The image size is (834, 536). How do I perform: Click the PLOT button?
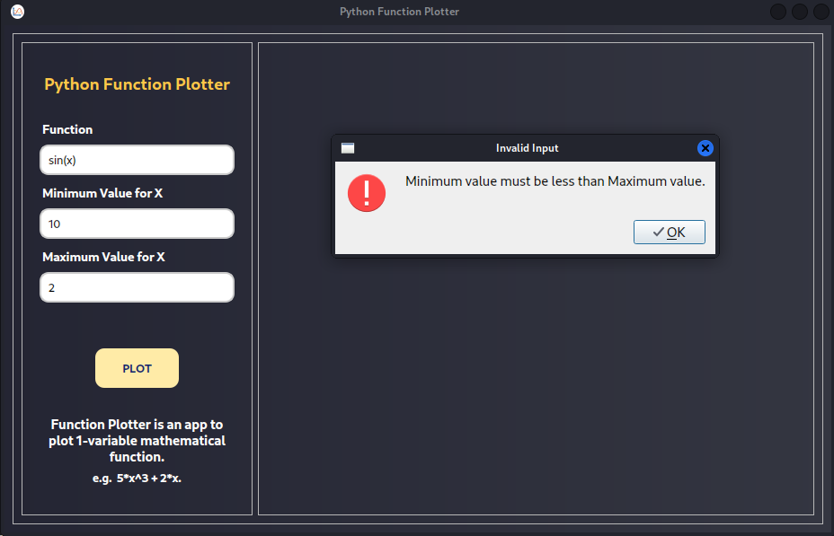point(137,368)
